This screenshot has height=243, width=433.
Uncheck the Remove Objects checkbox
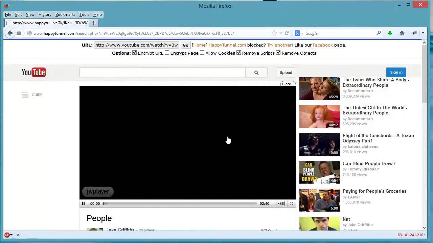point(278,53)
